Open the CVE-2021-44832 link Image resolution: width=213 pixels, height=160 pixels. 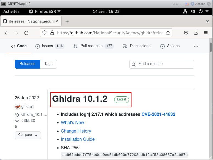coord(158,114)
